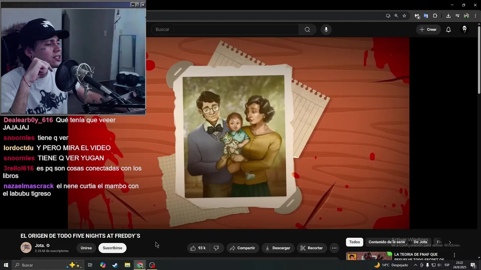Install app icon in address bar
Viewport: 481px width, 270px height.
[x=388, y=16]
